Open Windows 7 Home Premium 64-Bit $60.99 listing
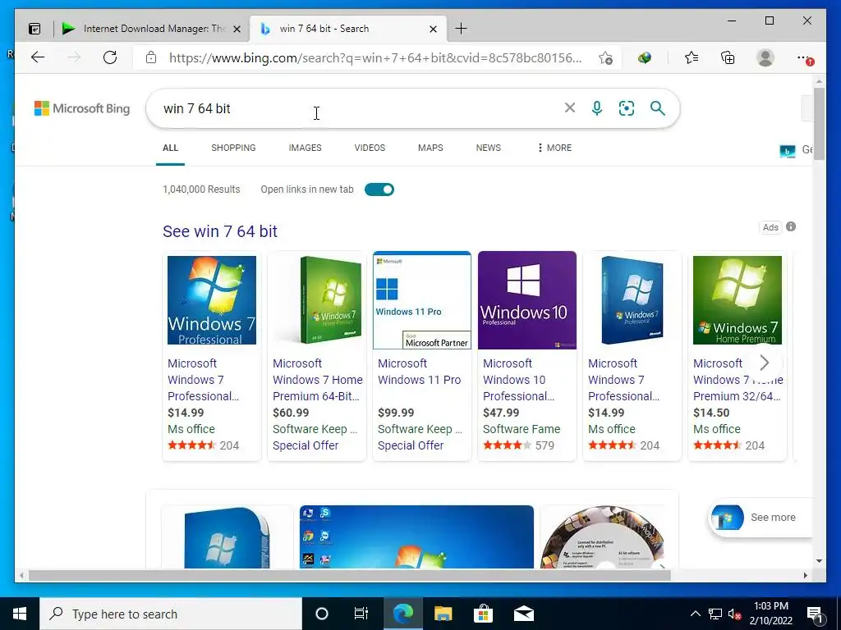This screenshot has width=841, height=630. click(317, 356)
